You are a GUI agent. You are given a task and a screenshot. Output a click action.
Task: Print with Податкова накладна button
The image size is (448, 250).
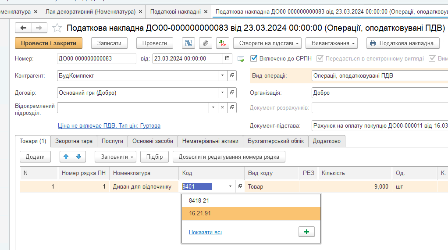pyautogui.click(x=403, y=43)
